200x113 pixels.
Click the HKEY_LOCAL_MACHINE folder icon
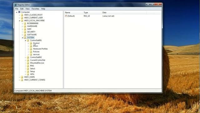pos(22,20)
